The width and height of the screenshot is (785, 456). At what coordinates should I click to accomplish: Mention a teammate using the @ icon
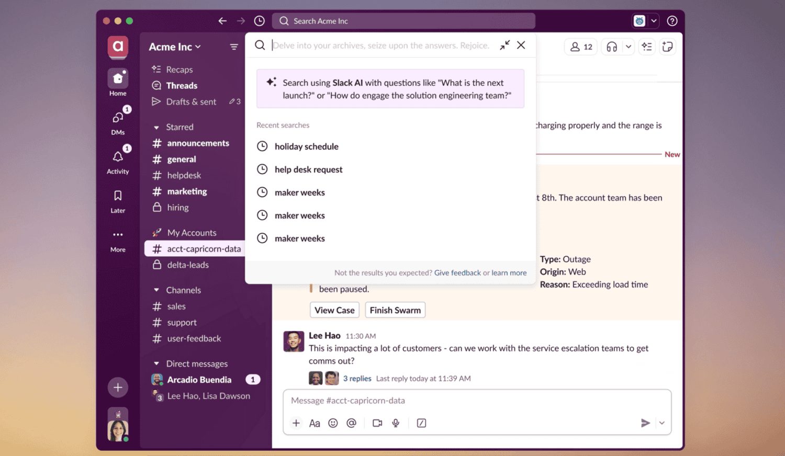pos(351,423)
